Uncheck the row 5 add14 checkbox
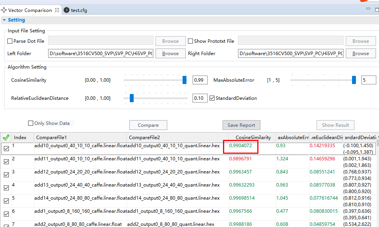379x227 pixels. [7, 201]
